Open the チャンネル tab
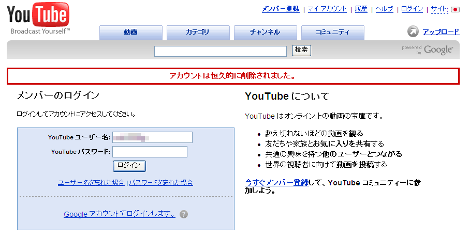 coord(266,33)
